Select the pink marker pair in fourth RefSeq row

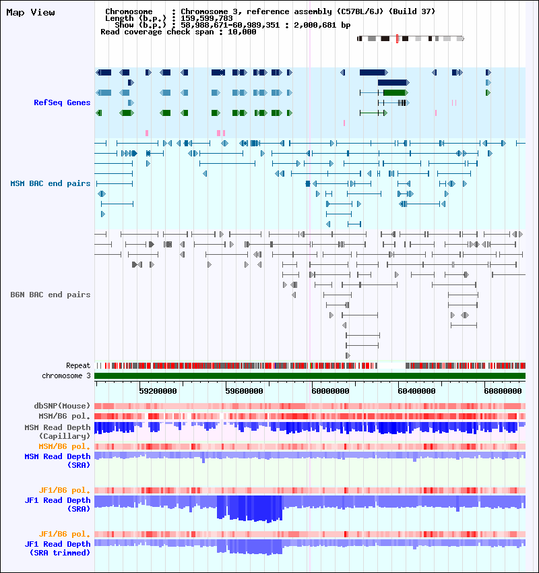tap(454, 103)
